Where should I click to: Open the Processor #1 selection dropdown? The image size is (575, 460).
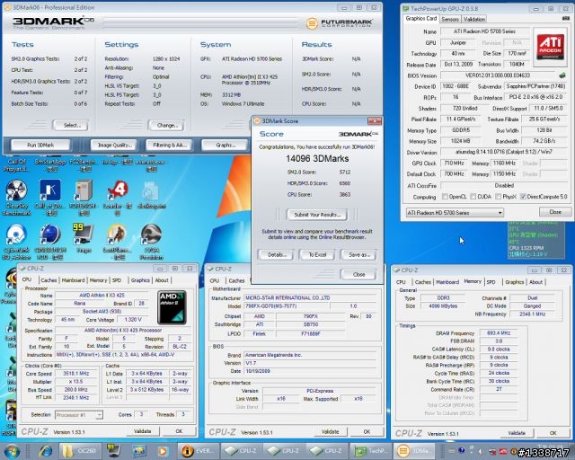pos(79,415)
